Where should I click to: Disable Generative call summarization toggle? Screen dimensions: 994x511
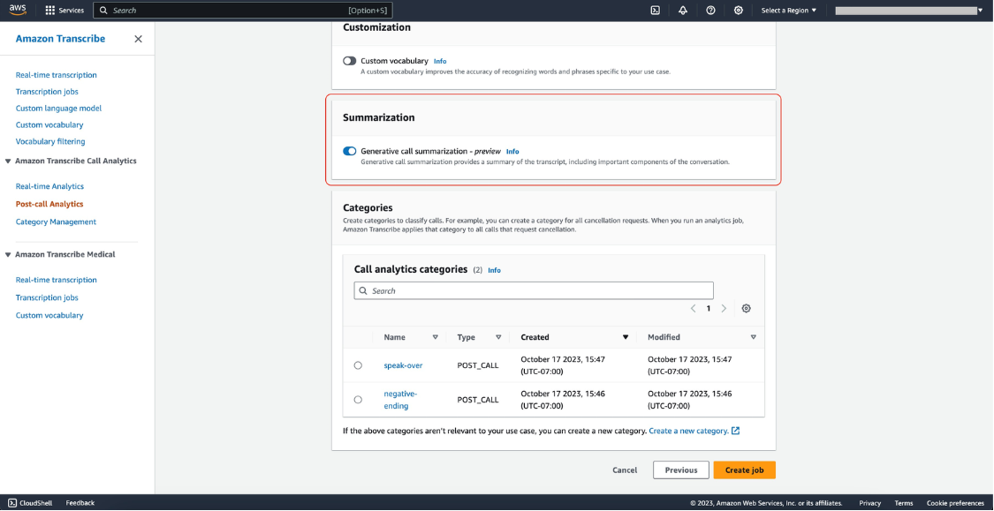point(349,151)
